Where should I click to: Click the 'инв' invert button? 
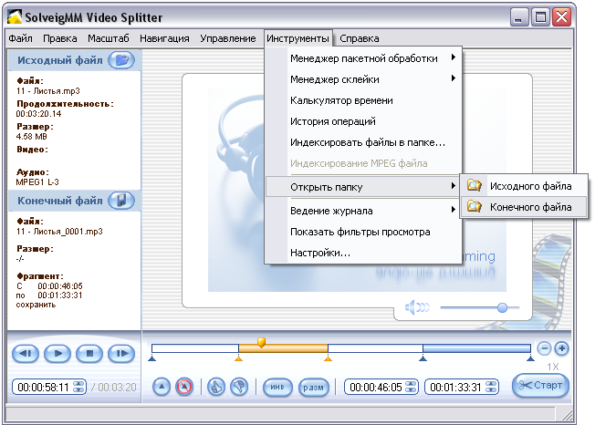pyautogui.click(x=277, y=387)
